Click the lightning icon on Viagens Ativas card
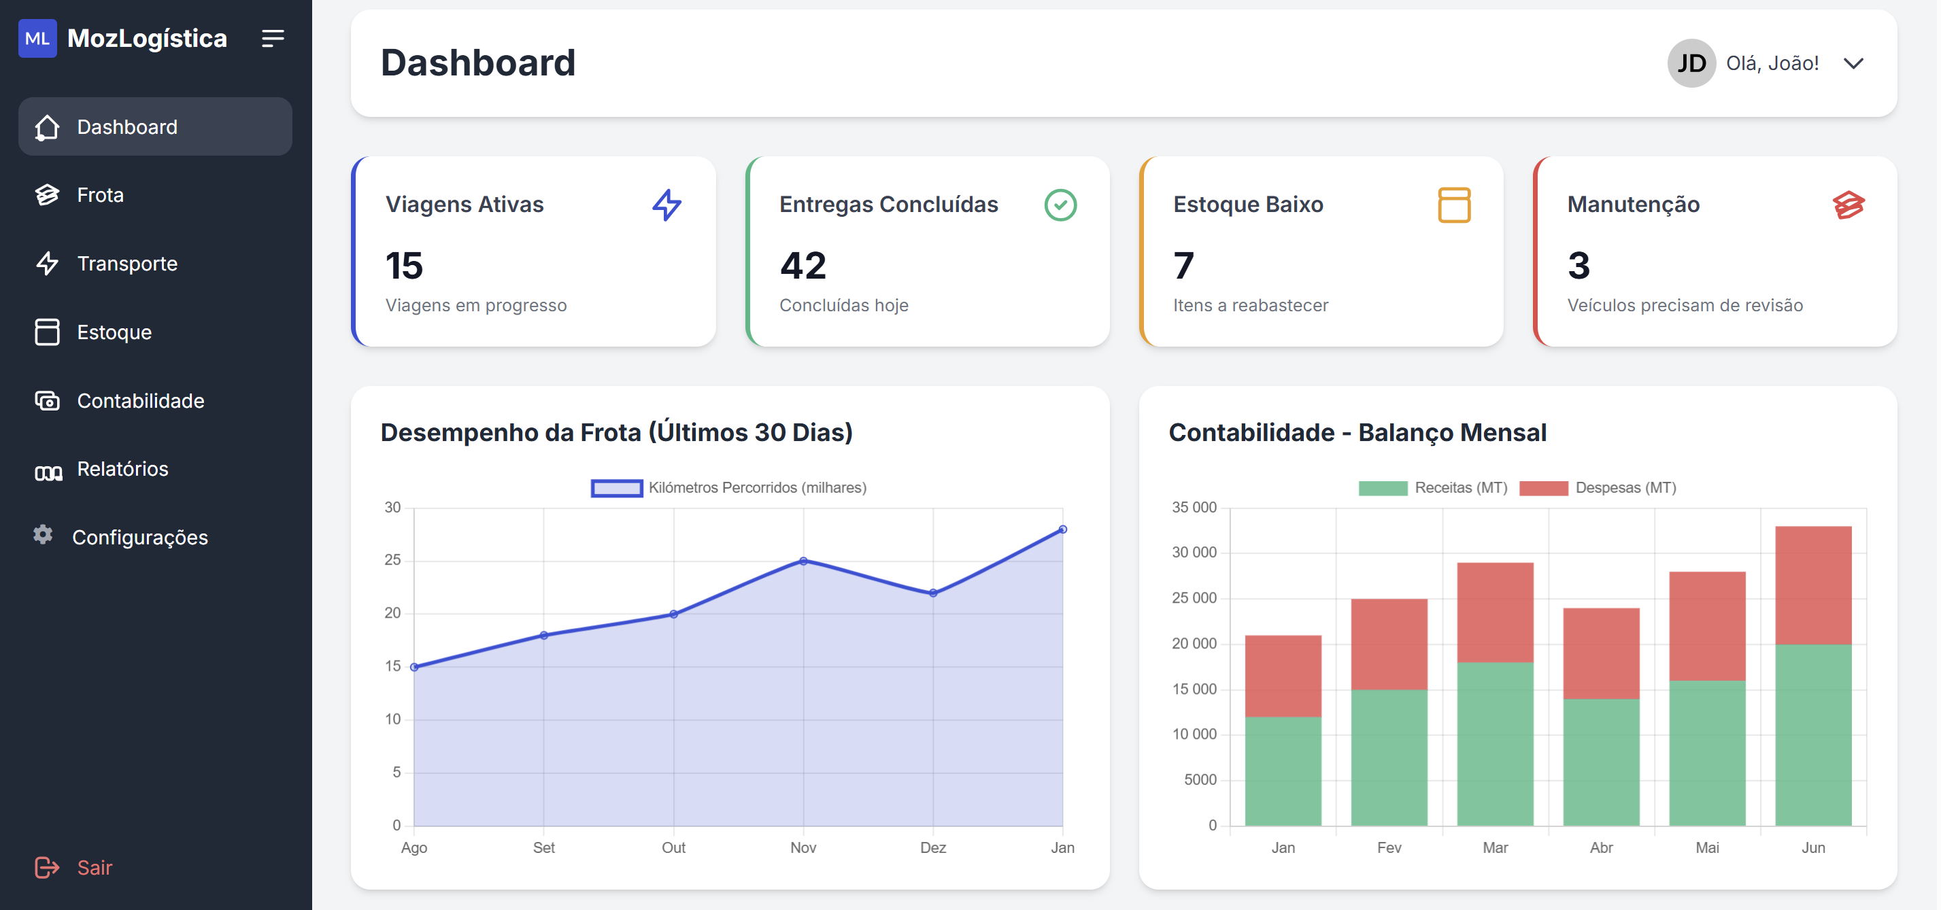1941x910 pixels. click(667, 205)
